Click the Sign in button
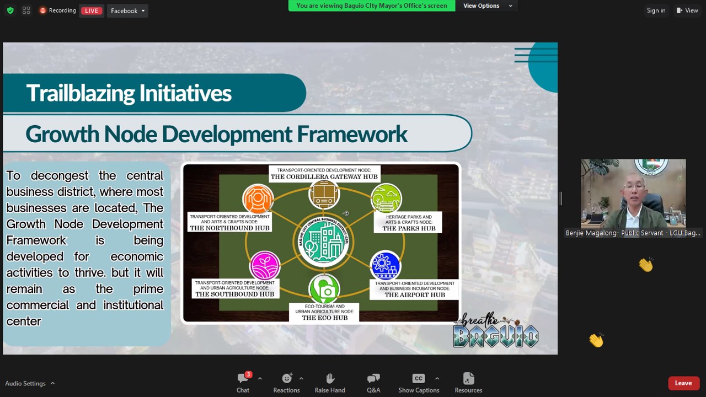This screenshot has width=706, height=397. point(656,10)
